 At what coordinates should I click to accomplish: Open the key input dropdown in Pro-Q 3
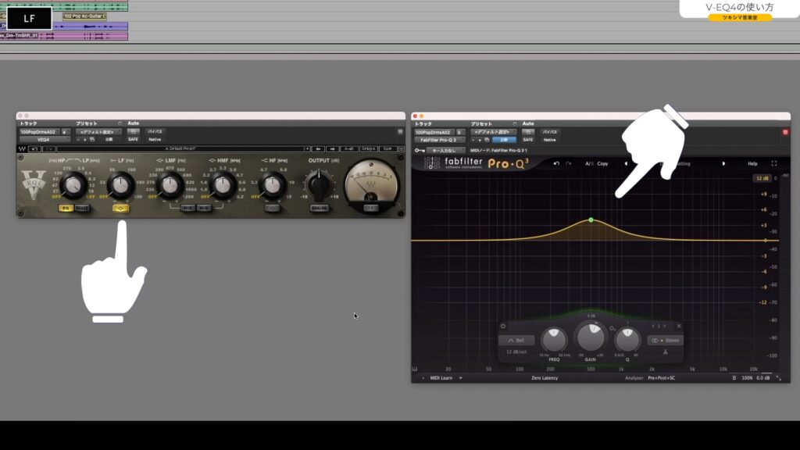(445, 151)
